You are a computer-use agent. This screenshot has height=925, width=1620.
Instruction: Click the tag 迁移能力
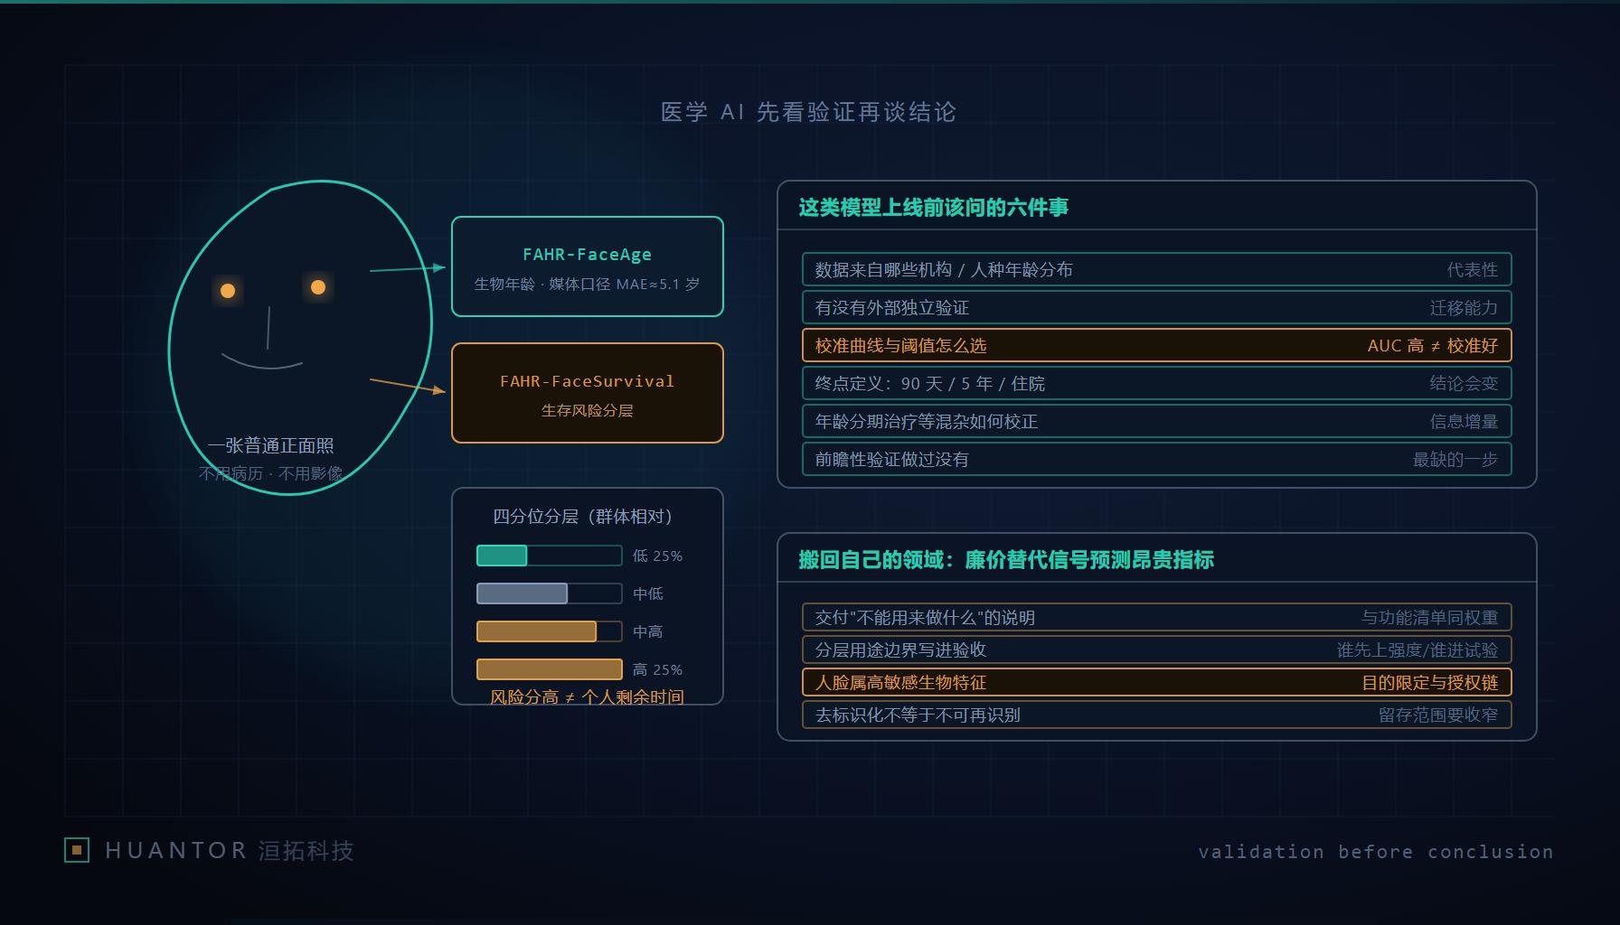point(1464,308)
